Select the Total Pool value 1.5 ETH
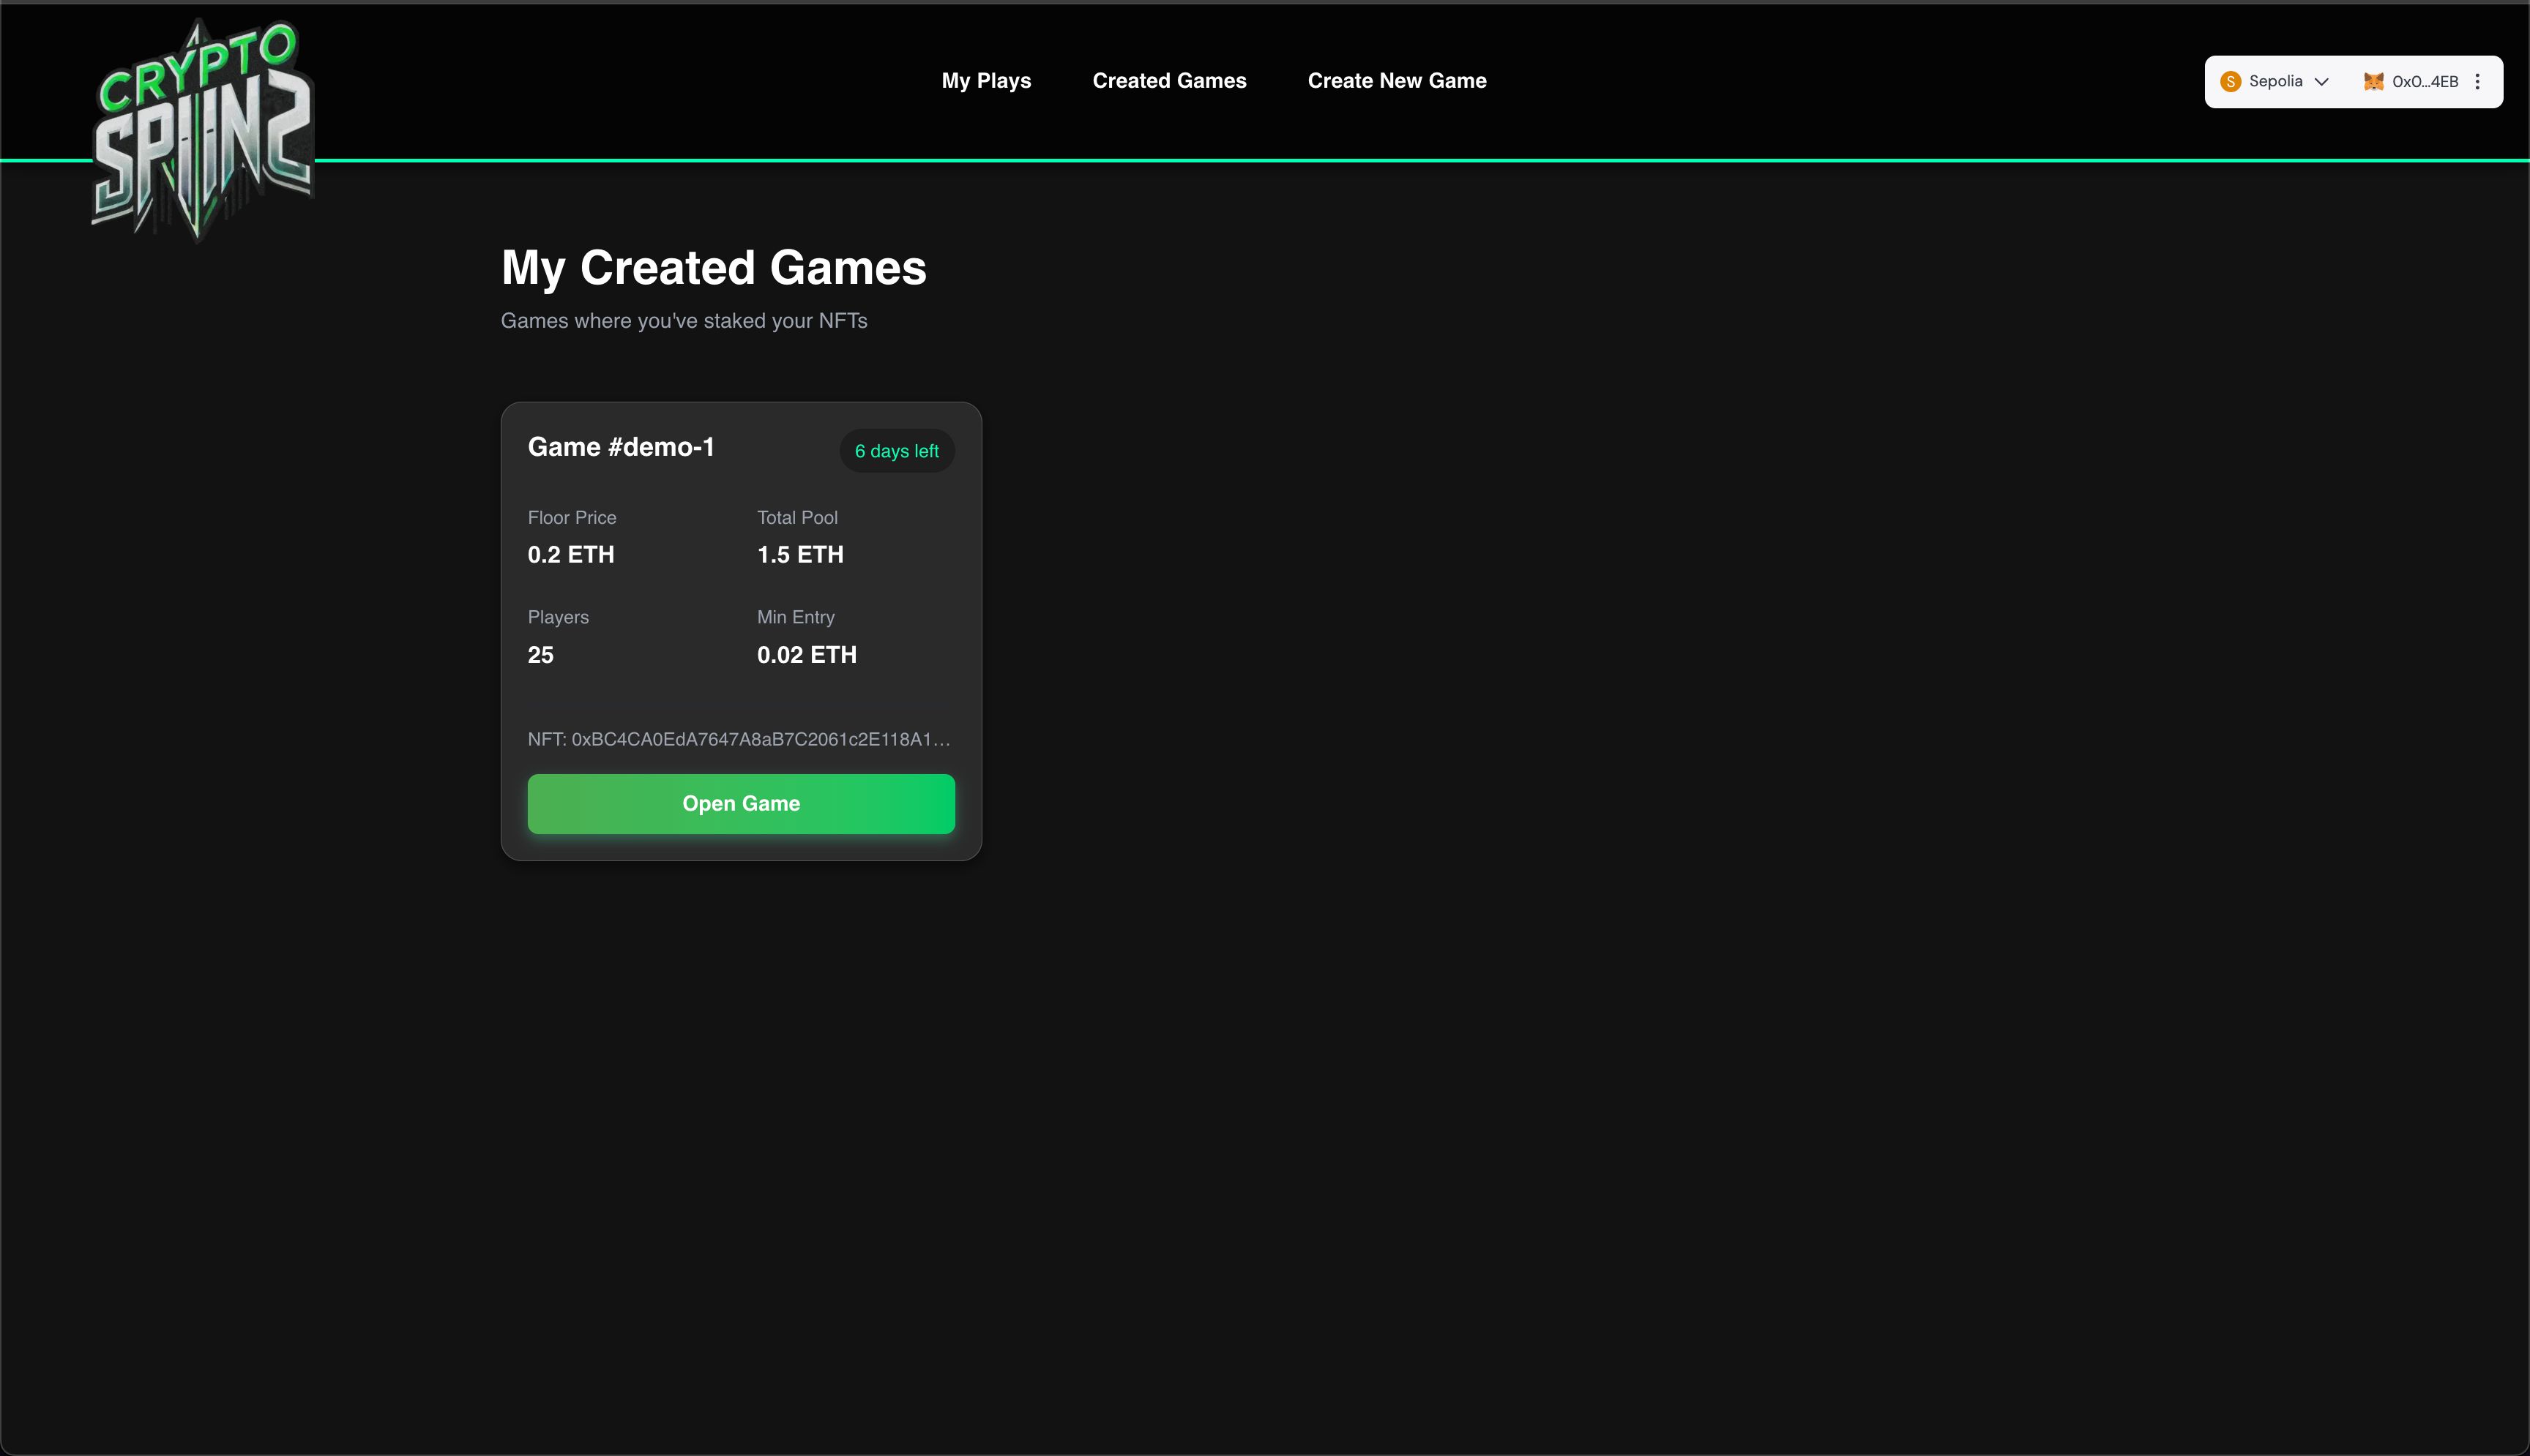Viewport: 2530px width, 1456px height. pyautogui.click(x=799, y=555)
